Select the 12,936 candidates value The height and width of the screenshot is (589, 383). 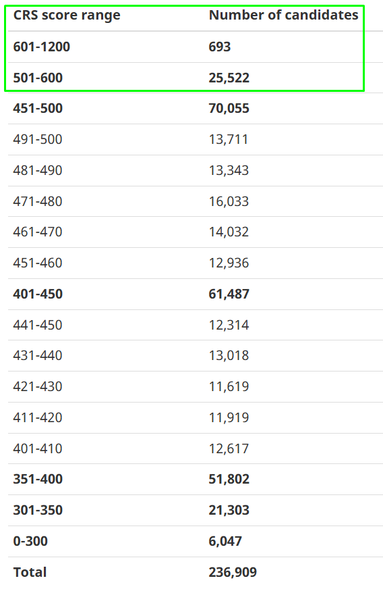click(x=229, y=263)
